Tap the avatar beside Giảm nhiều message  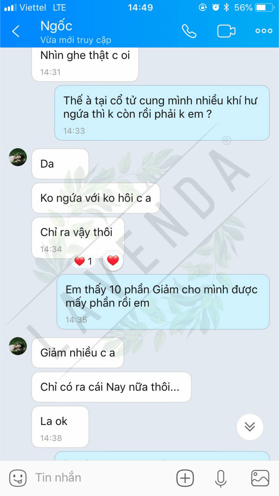18,346
